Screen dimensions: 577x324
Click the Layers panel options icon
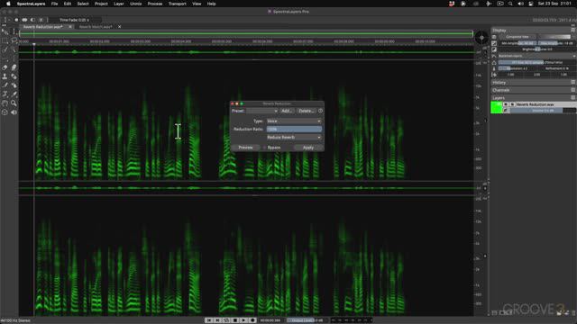(573, 98)
